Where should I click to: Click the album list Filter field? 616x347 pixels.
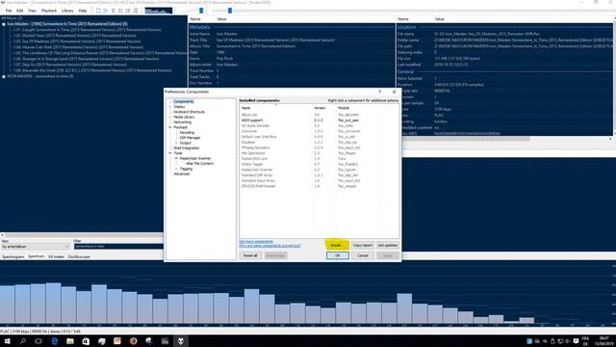118,247
